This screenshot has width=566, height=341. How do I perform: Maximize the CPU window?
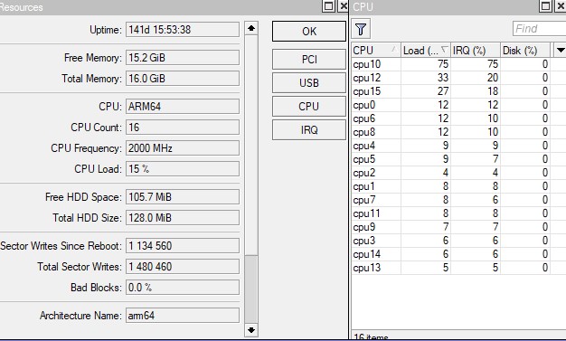pos(546,6)
